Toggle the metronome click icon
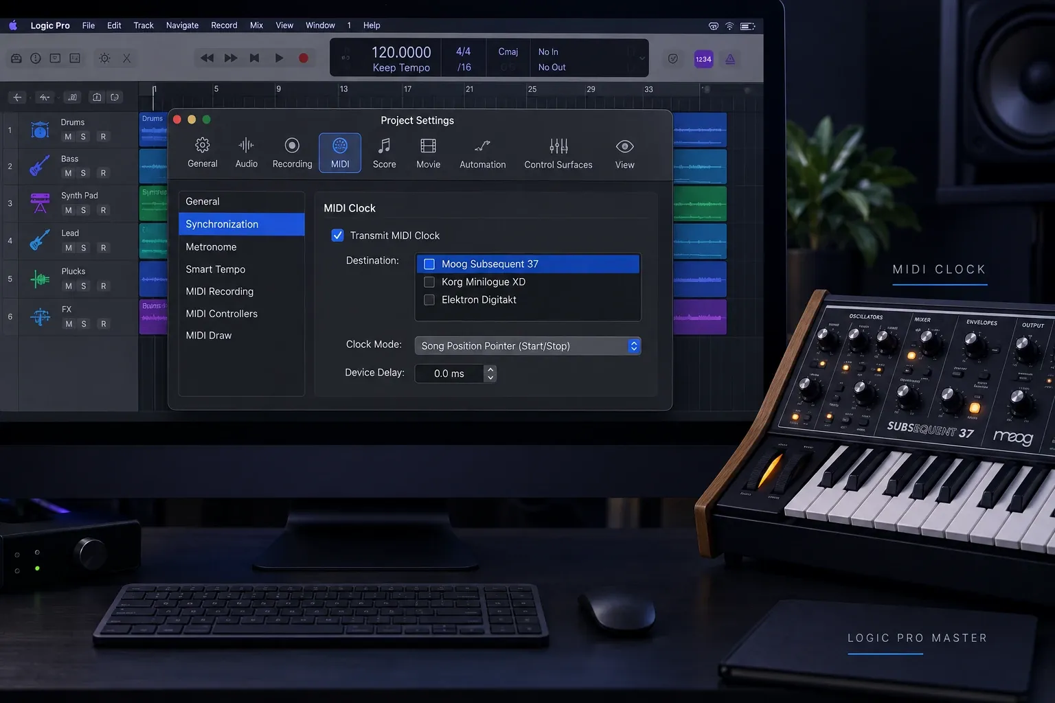The width and height of the screenshot is (1055, 703). point(730,59)
